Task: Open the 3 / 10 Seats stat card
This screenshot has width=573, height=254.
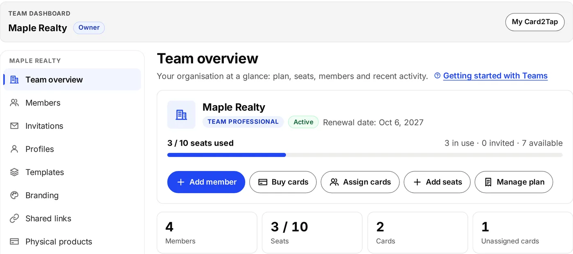Action: (x=312, y=232)
